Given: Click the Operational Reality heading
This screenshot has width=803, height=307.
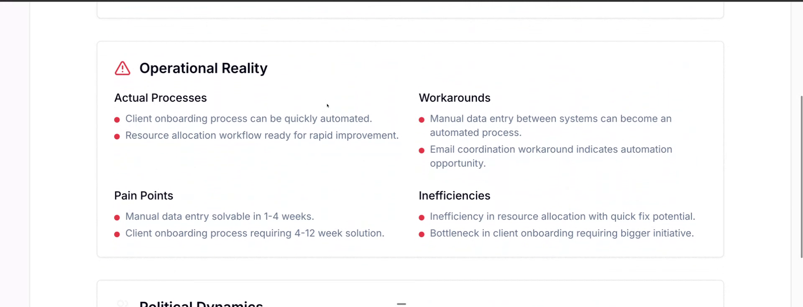Looking at the screenshot, I should coord(203,68).
